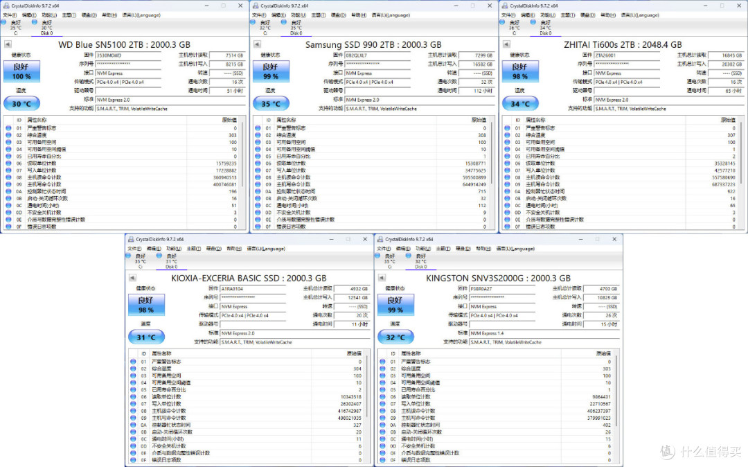The width and height of the screenshot is (748, 467).
Task: Select the C: drive status orb in WD Blue window
Action: coord(4,22)
